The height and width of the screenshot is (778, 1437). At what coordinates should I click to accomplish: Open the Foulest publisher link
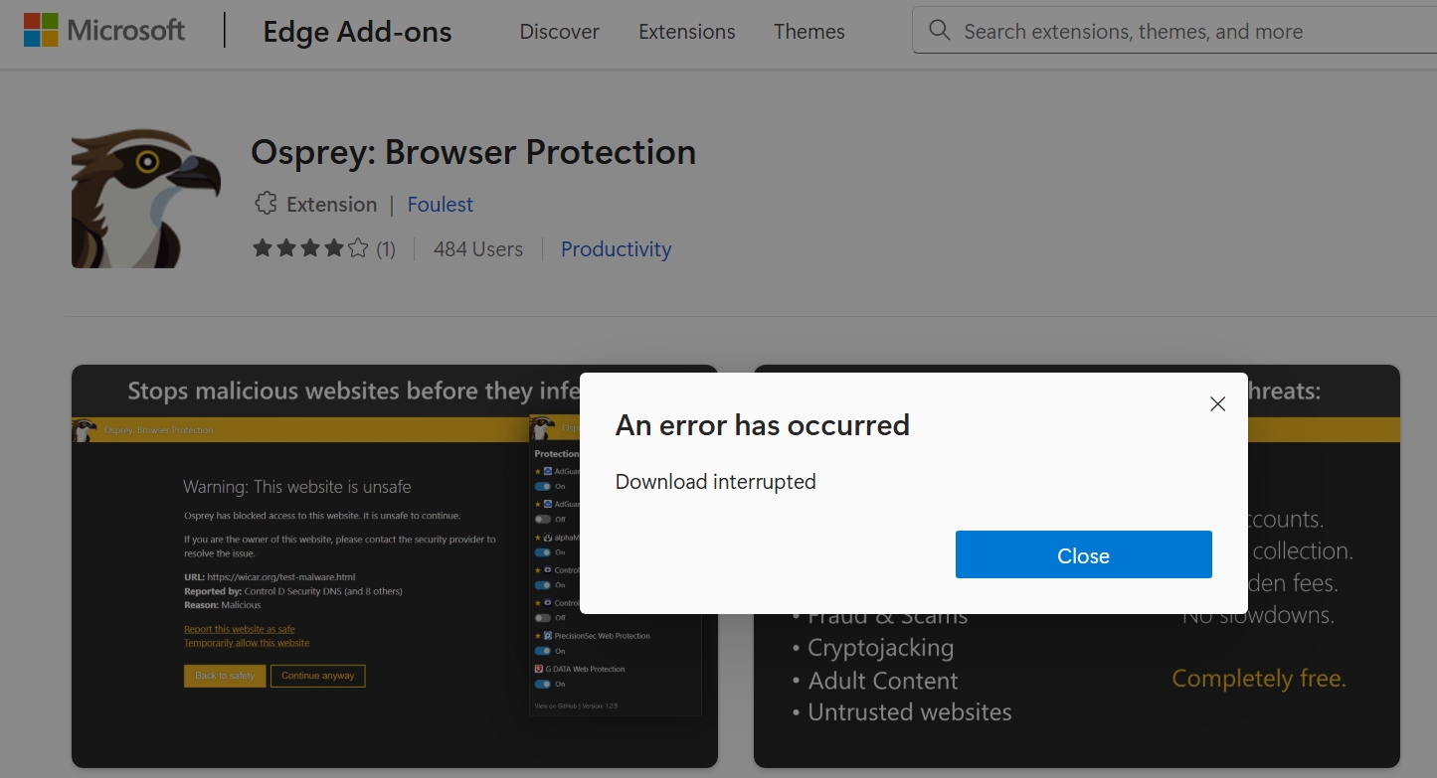(441, 205)
